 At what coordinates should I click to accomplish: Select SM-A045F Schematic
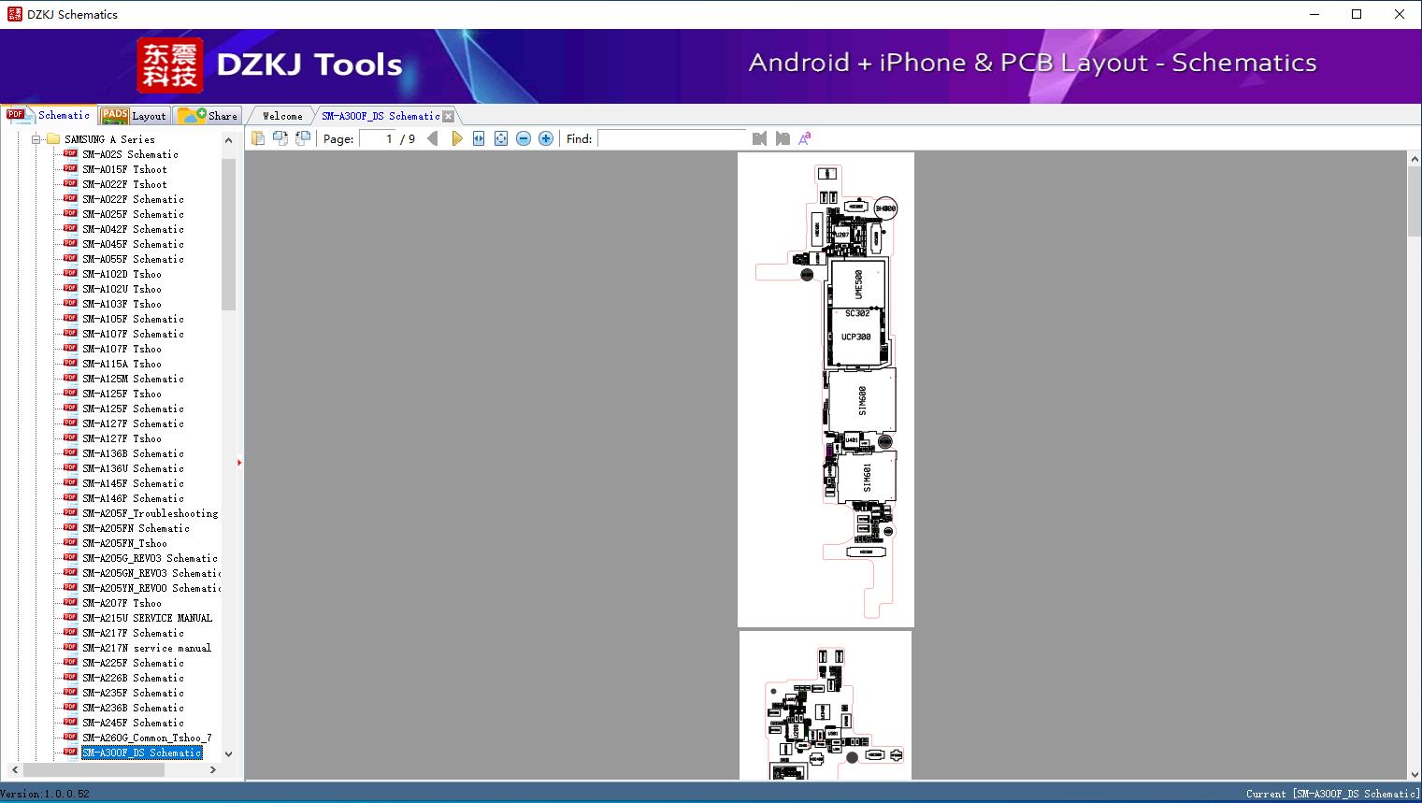click(x=133, y=244)
